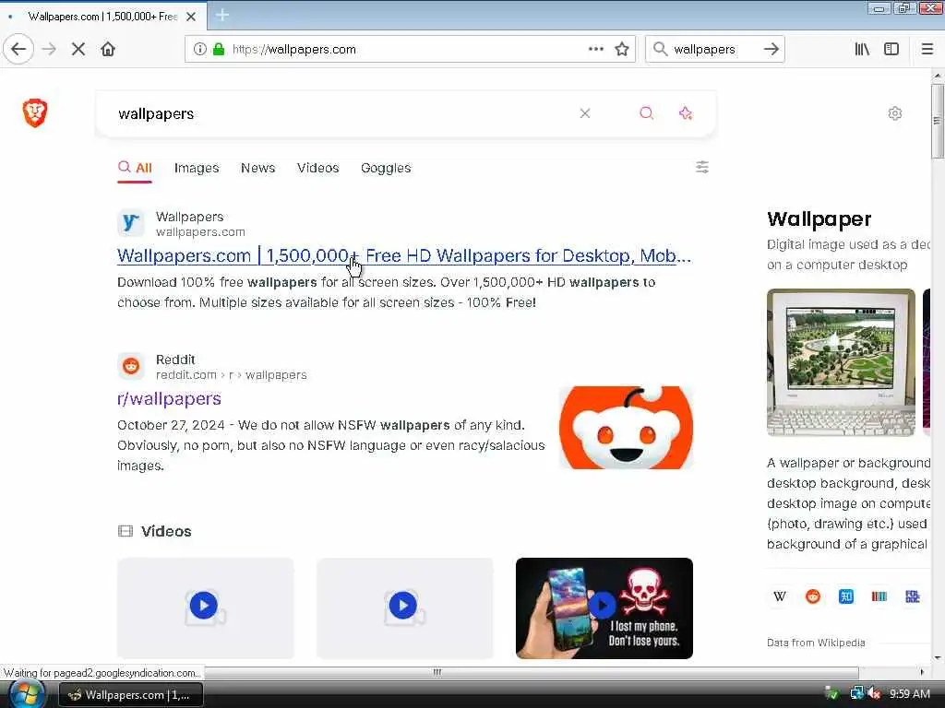Click the magnifier icon in browser search box

(x=661, y=49)
